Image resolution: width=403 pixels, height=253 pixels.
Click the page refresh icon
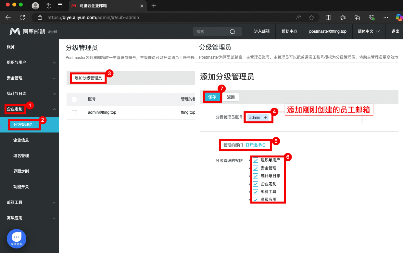22,17
